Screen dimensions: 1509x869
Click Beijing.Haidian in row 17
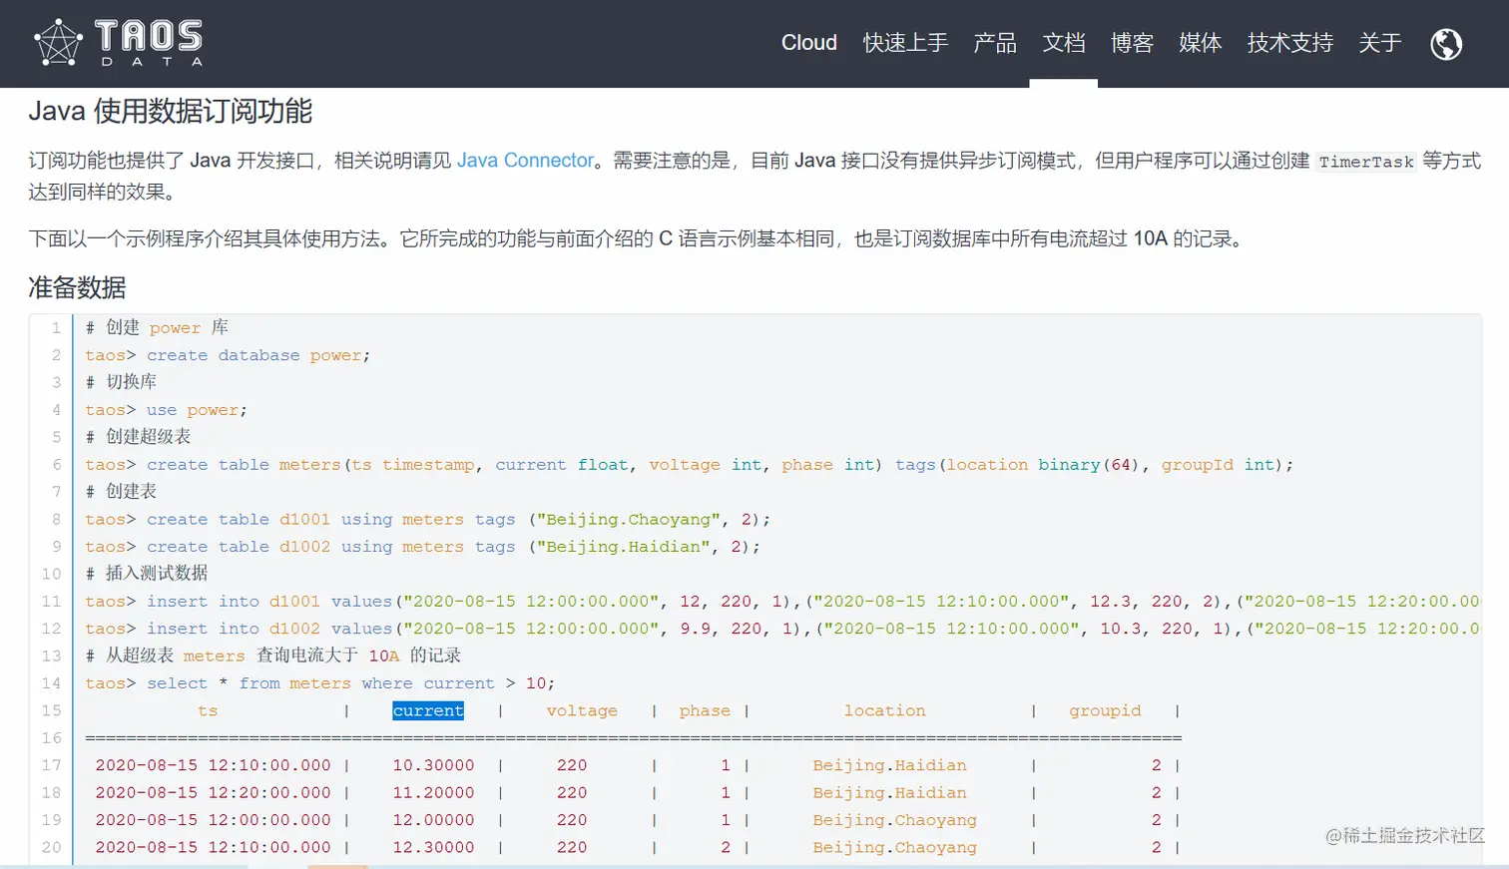click(889, 765)
